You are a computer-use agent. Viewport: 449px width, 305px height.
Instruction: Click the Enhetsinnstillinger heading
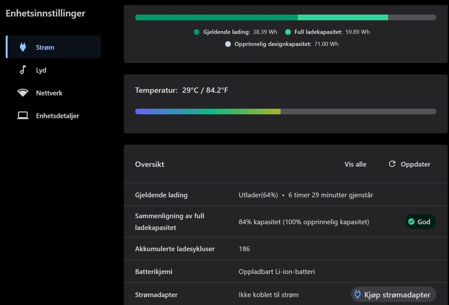click(45, 13)
